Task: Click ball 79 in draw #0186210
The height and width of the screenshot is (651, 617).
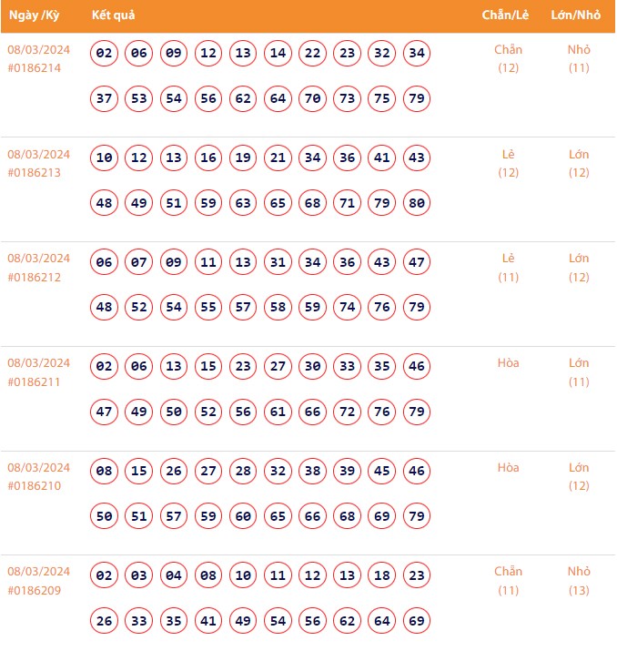Action: (x=417, y=516)
